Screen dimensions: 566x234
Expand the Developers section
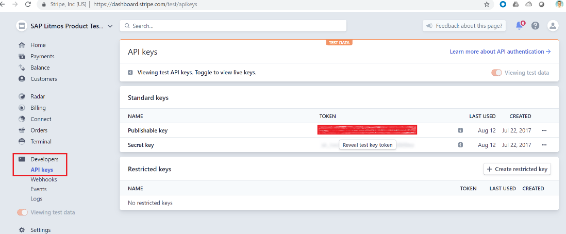(x=44, y=159)
